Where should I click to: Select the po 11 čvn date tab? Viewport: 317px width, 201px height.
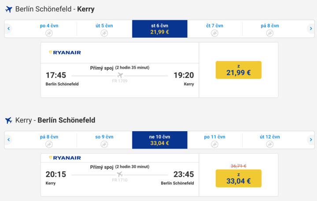coord(214,140)
